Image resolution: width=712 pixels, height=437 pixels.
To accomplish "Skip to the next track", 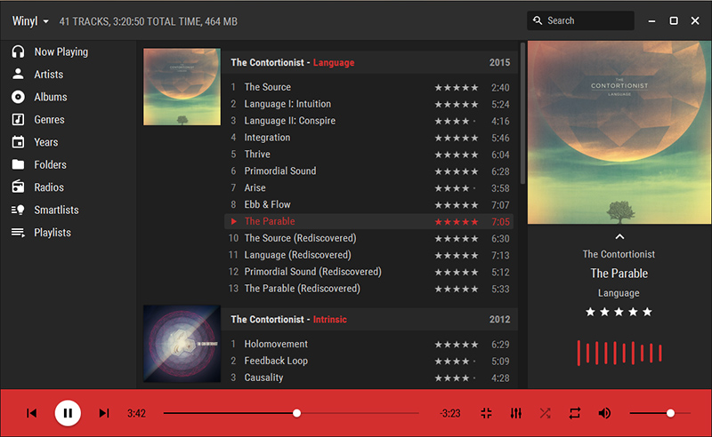I will click(104, 413).
